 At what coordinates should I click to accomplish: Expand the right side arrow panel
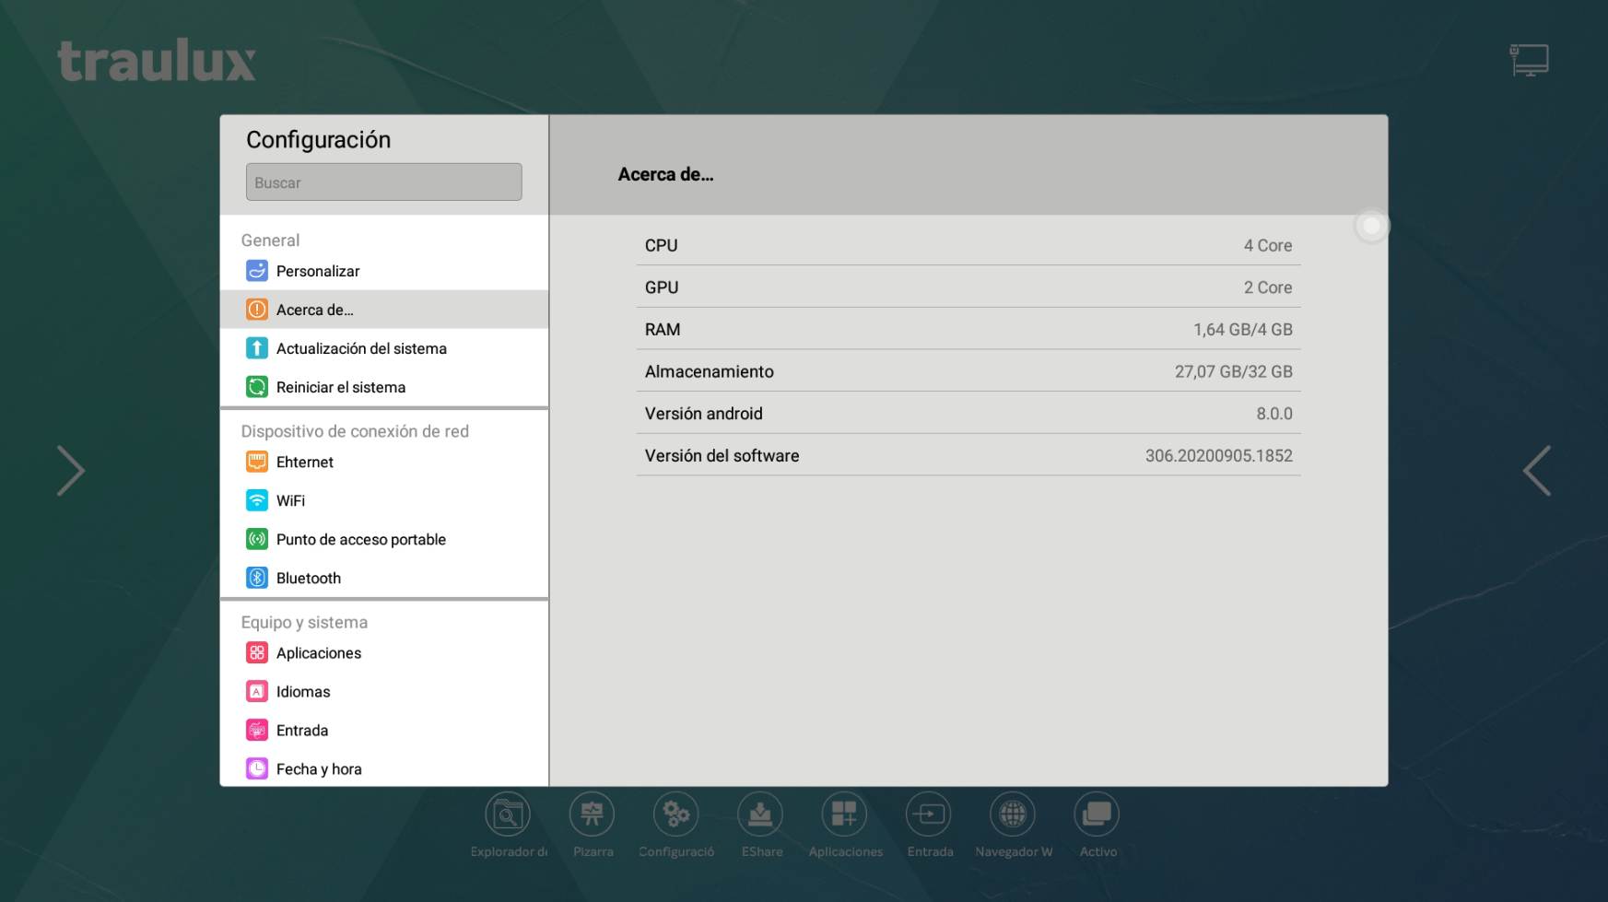click(x=1537, y=471)
